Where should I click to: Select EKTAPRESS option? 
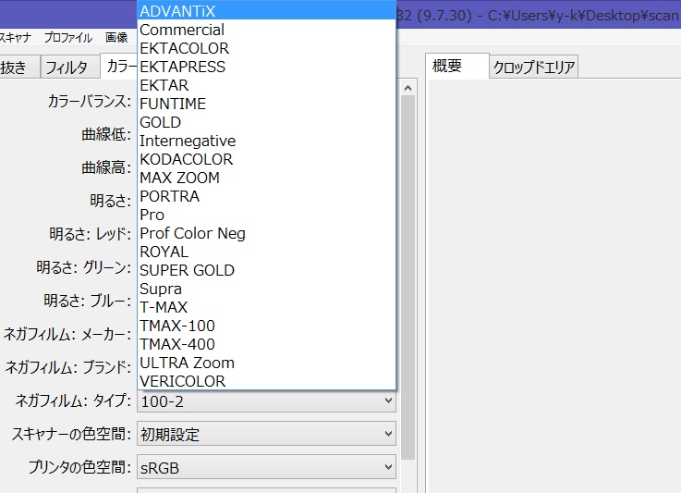click(x=267, y=67)
